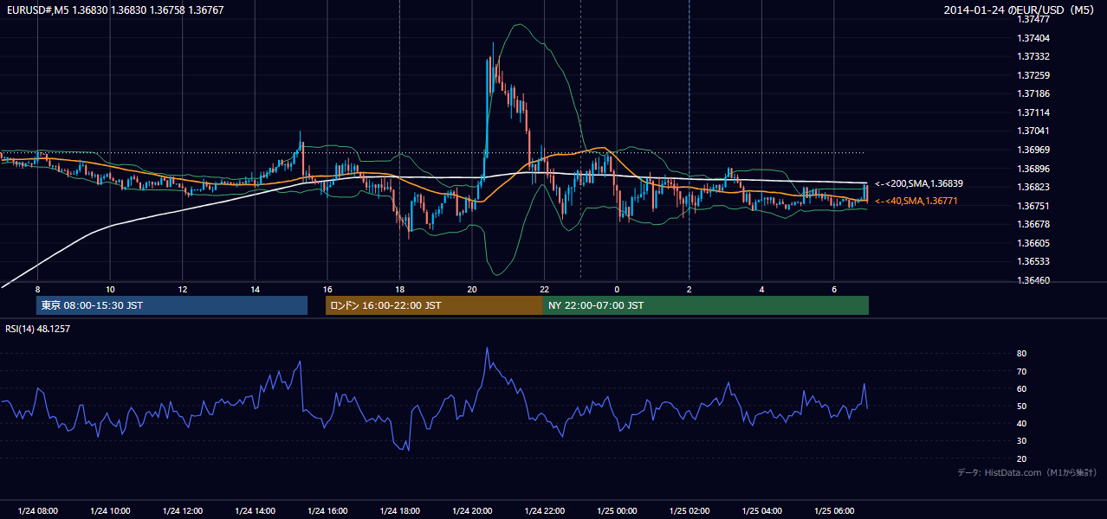Click price axis label 1.36823
Screen dimensions: 1107x519
[1033, 187]
